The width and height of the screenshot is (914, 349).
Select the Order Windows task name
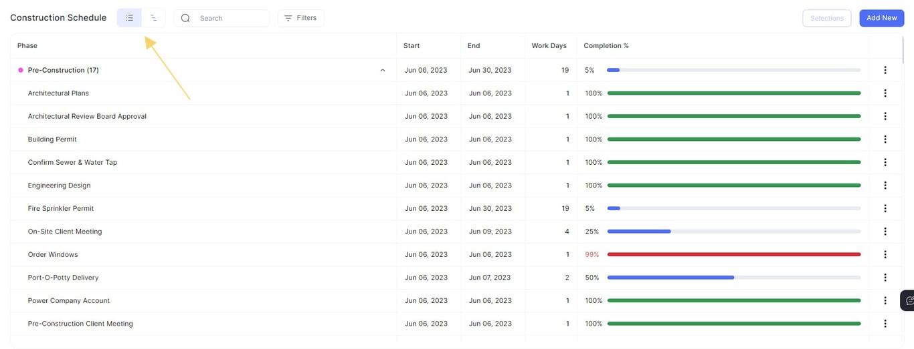click(x=53, y=254)
